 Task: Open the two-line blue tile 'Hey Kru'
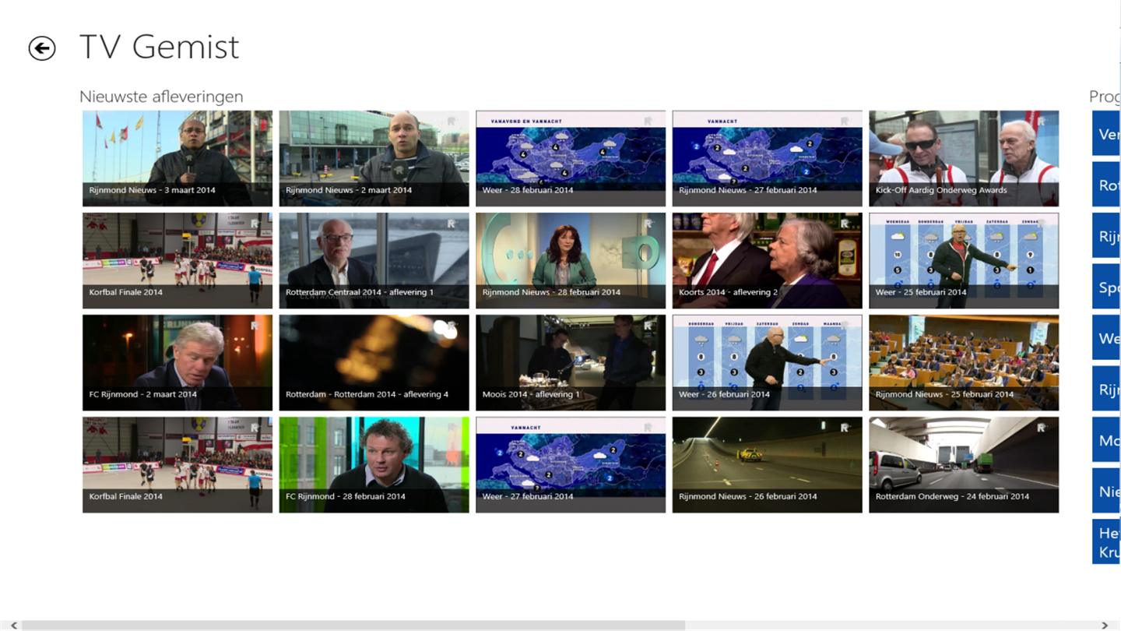coord(1106,541)
